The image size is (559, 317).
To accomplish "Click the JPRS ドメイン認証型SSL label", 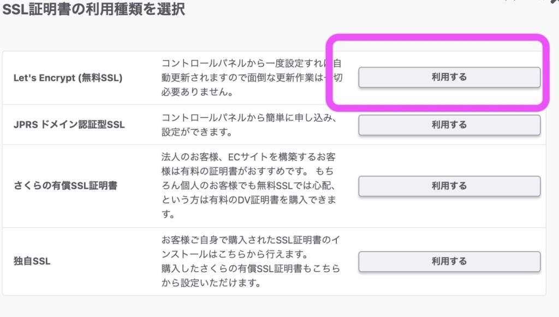I will click(69, 125).
